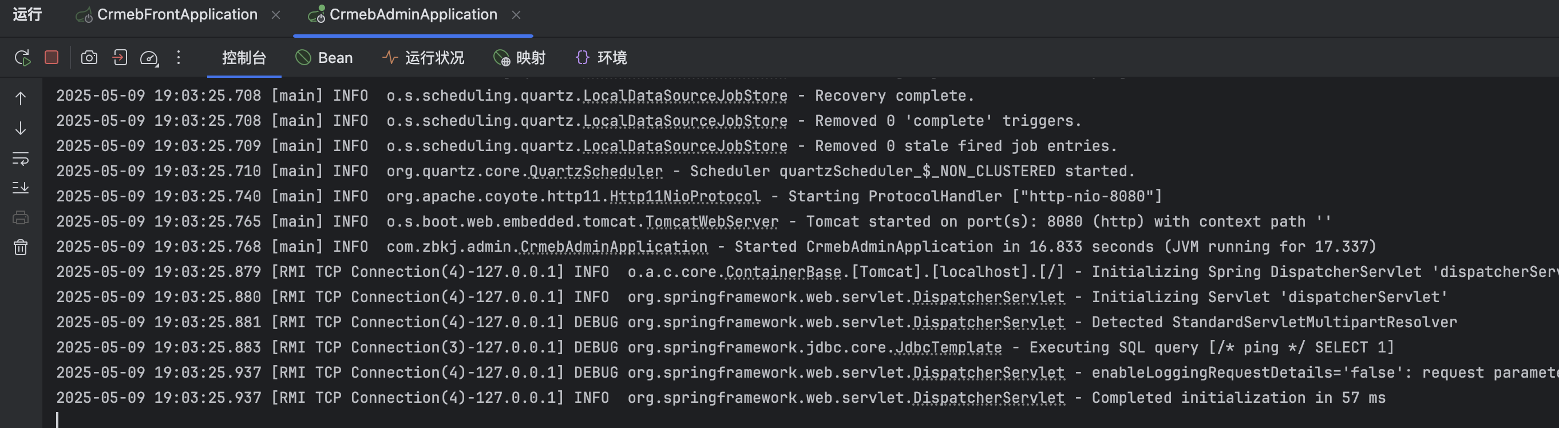This screenshot has width=1559, height=428.
Task: Jump down the stack trace with the down arrow
Action: click(x=21, y=128)
